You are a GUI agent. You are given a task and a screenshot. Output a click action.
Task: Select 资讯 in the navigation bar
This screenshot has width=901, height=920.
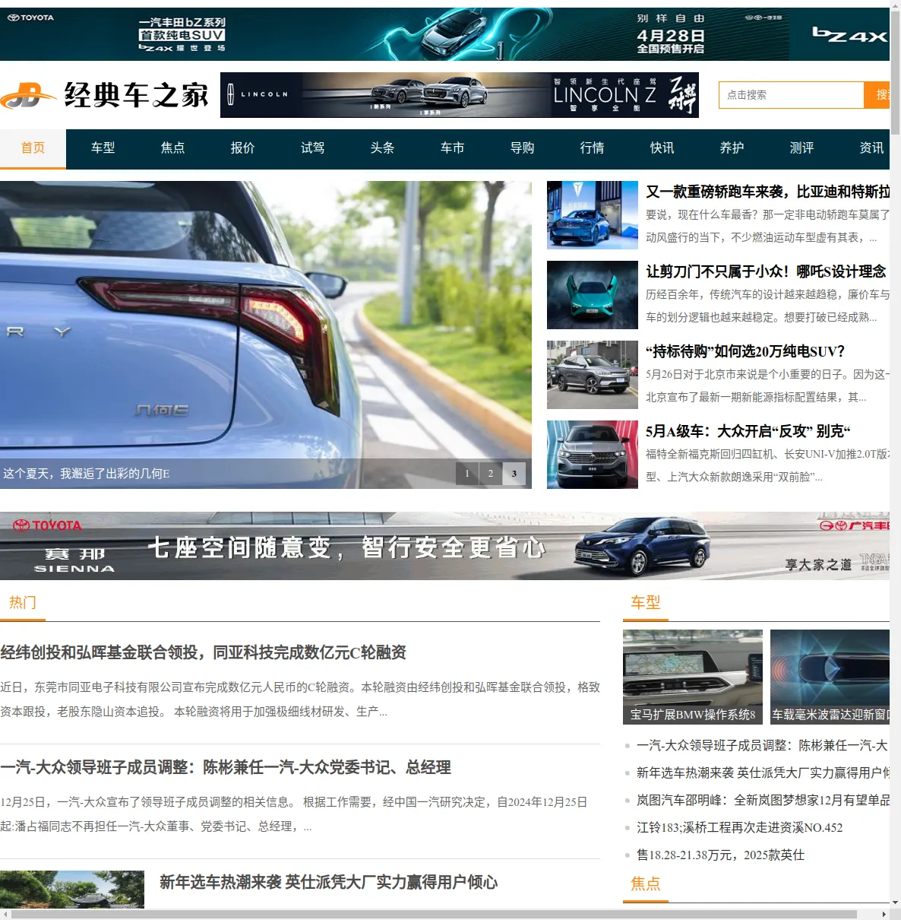click(x=871, y=148)
